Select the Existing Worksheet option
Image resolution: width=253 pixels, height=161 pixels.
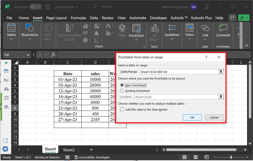(122, 91)
